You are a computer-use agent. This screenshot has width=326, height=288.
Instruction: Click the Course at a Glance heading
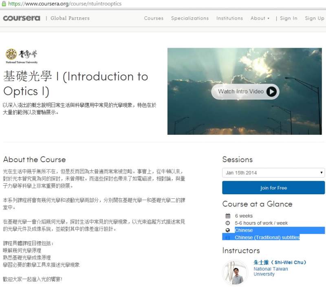pos(258,204)
